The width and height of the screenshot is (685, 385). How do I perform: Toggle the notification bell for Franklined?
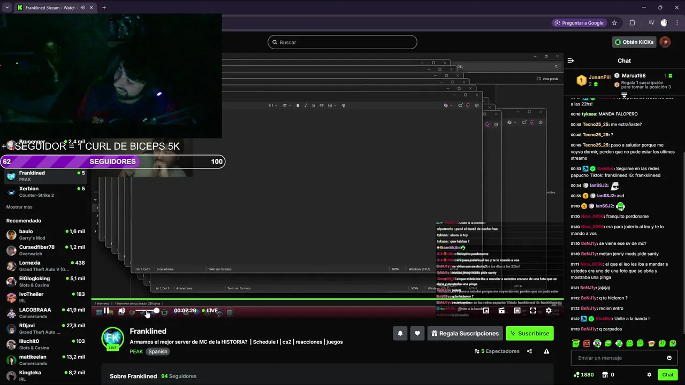[400, 334]
